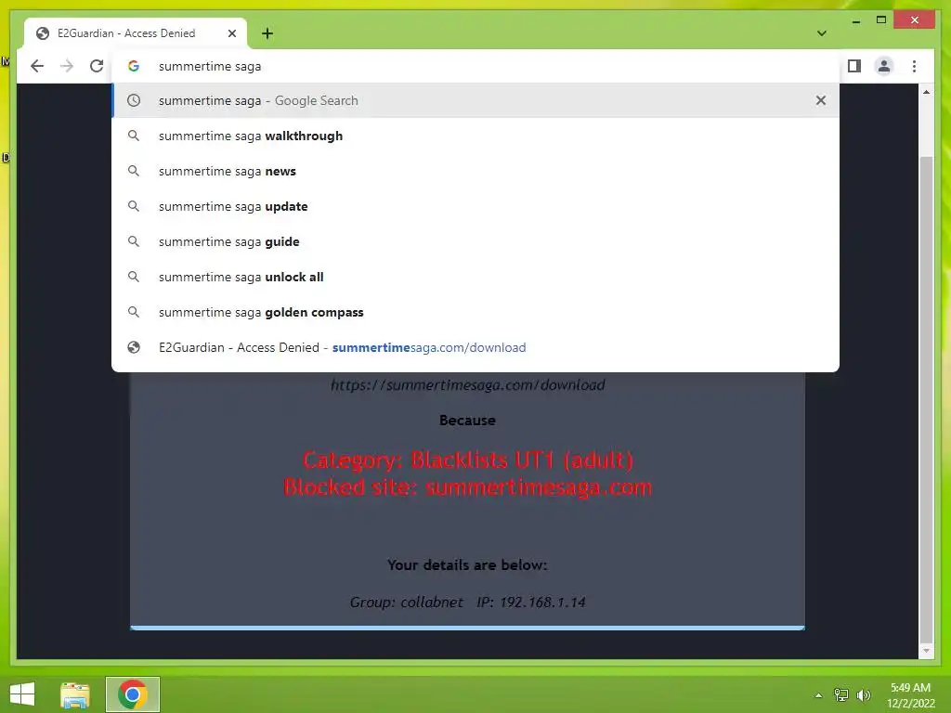Click the globe icon next to E2Guardian suggestion
This screenshot has height=713, width=951.
pyautogui.click(x=134, y=347)
